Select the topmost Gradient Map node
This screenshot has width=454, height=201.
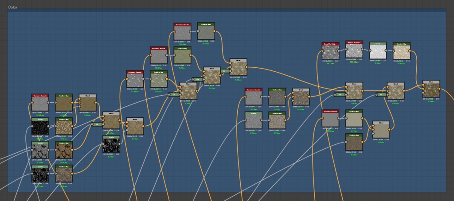[206, 31]
